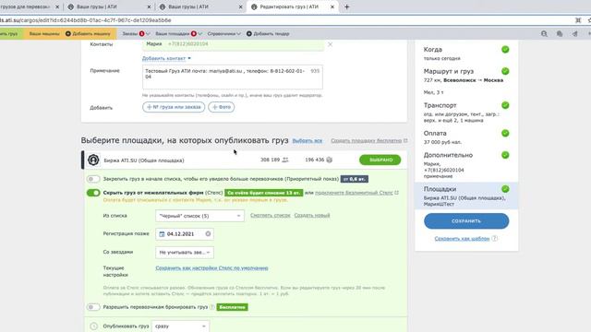
Task: Click the clock icon by Опубликовать груз
Action: 94,326
